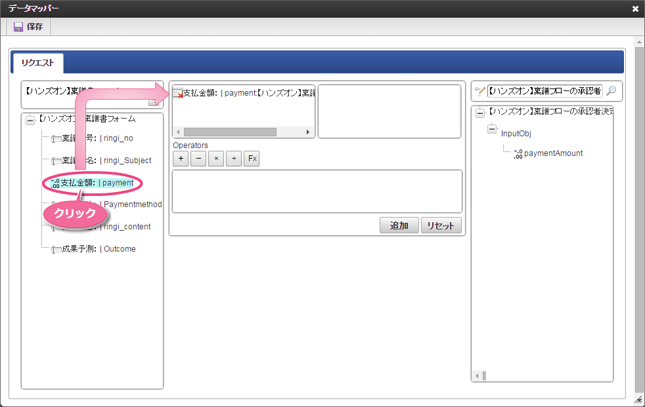Image resolution: width=645 pixels, height=407 pixels.
Task: Click the source form details icon
Action: click(x=154, y=102)
